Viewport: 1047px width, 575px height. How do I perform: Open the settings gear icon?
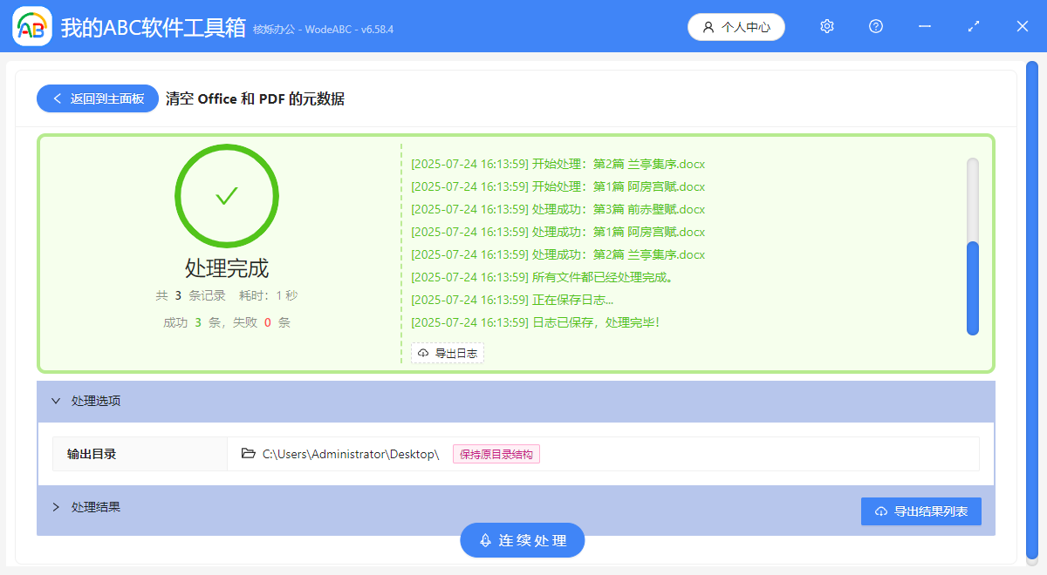(827, 27)
